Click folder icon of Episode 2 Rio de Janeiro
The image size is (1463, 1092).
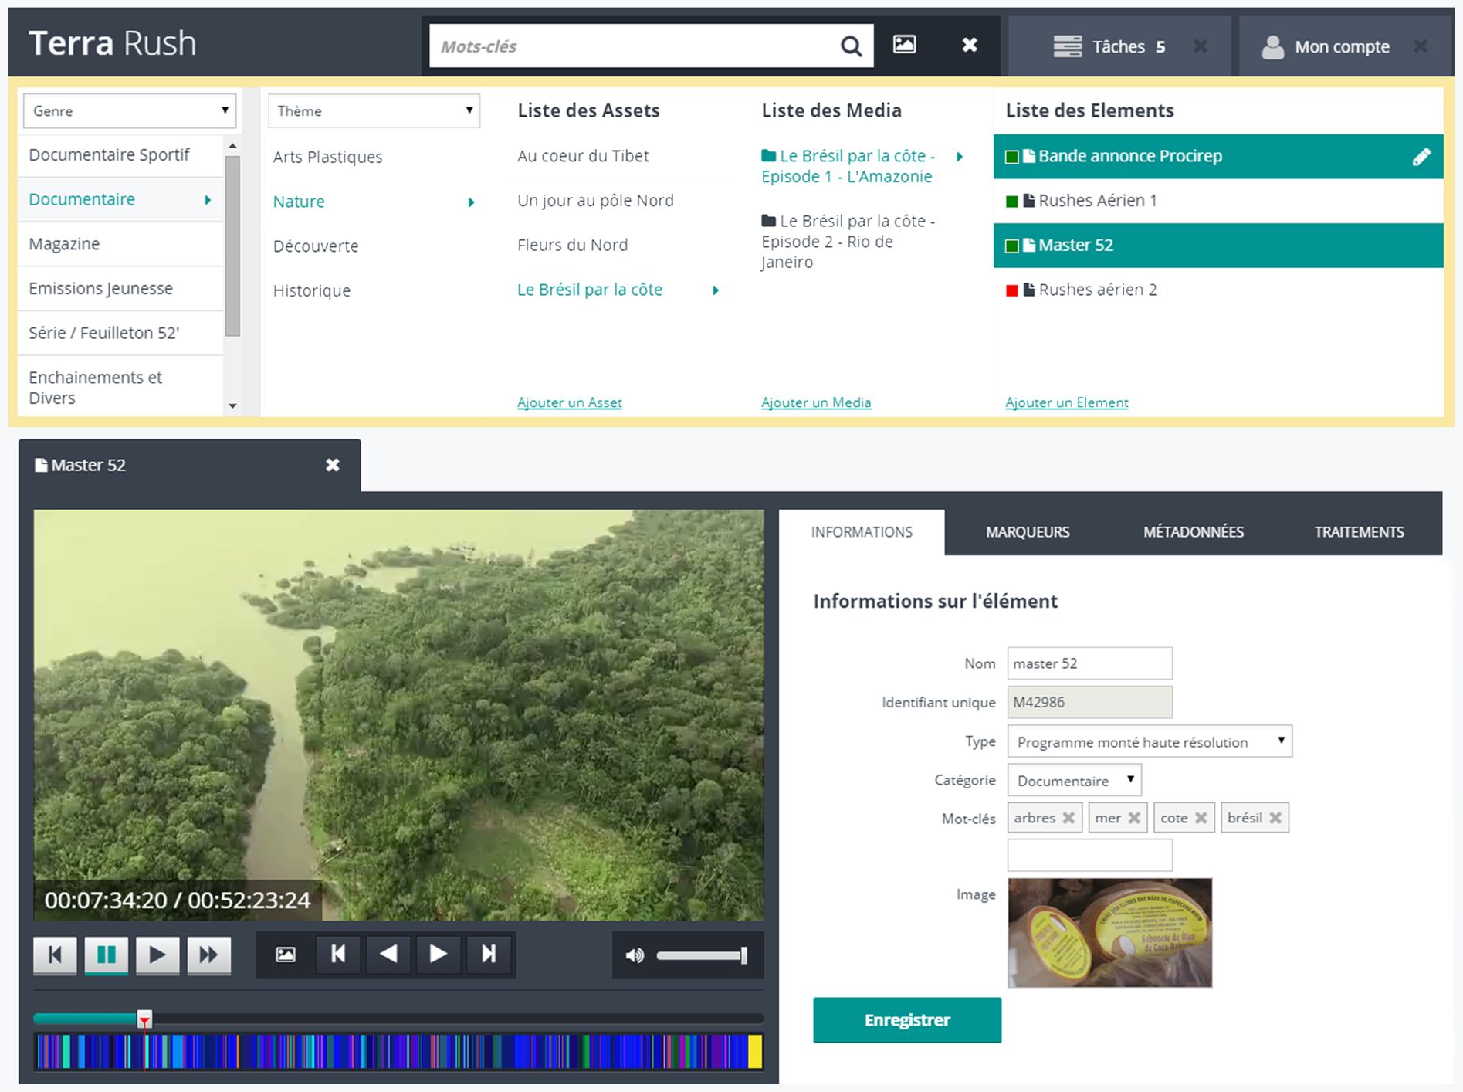pos(768,220)
